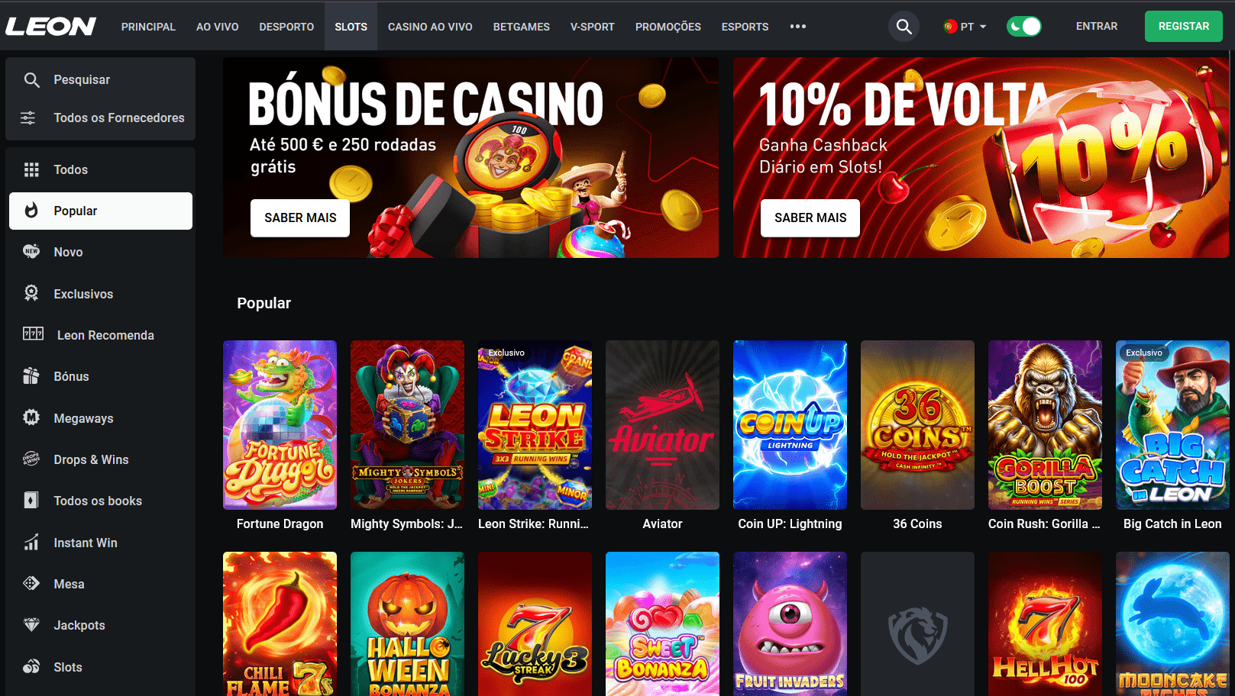The width and height of the screenshot is (1235, 696).
Task: Toggle the dark/light theme switch
Action: coord(1023,27)
